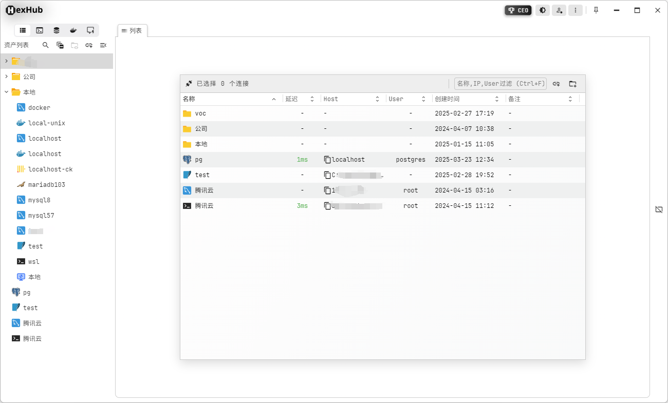Click the add connection link icon in sidebar
The image size is (668, 403).
[x=89, y=45]
